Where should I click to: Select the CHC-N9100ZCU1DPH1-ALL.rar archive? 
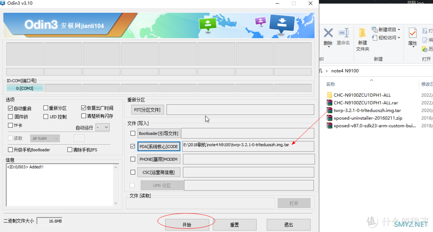365,103
